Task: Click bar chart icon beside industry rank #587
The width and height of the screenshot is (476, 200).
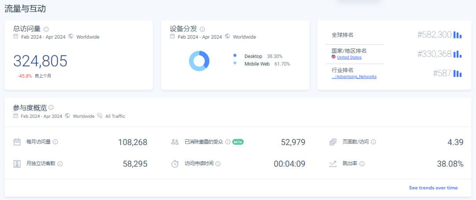Action: (x=457, y=73)
